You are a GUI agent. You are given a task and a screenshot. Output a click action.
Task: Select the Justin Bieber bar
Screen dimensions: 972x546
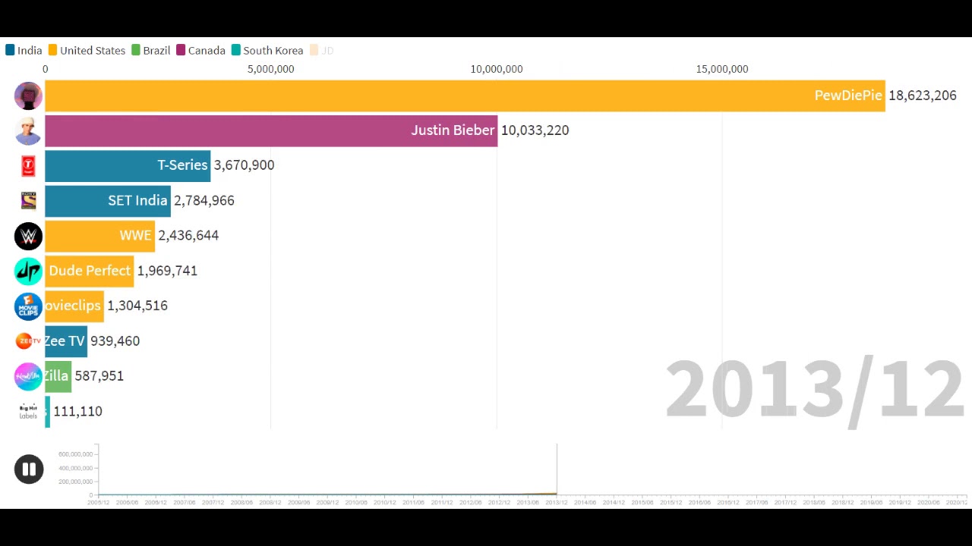(x=271, y=130)
